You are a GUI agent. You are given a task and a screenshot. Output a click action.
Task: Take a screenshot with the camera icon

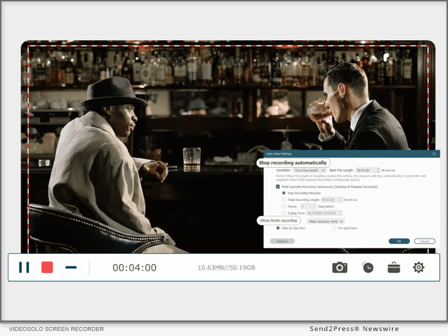(x=339, y=268)
